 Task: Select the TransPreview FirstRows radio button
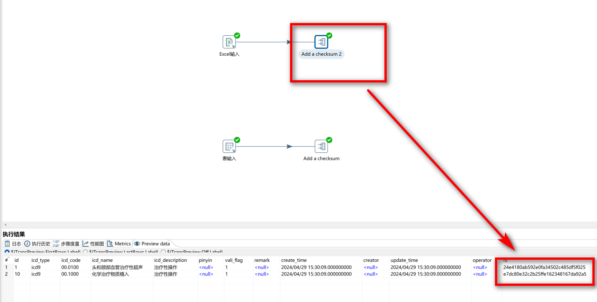point(8,252)
